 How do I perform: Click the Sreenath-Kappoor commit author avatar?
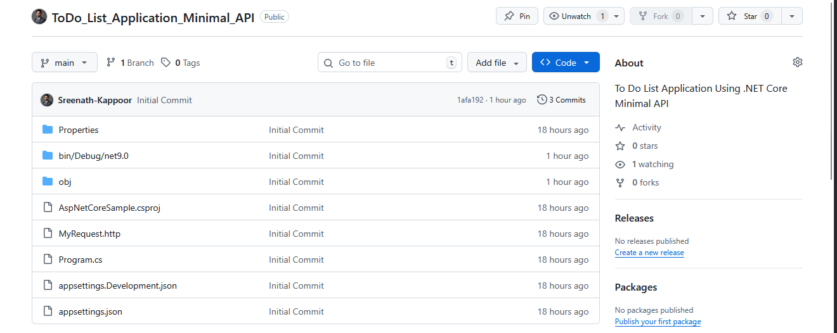47,100
